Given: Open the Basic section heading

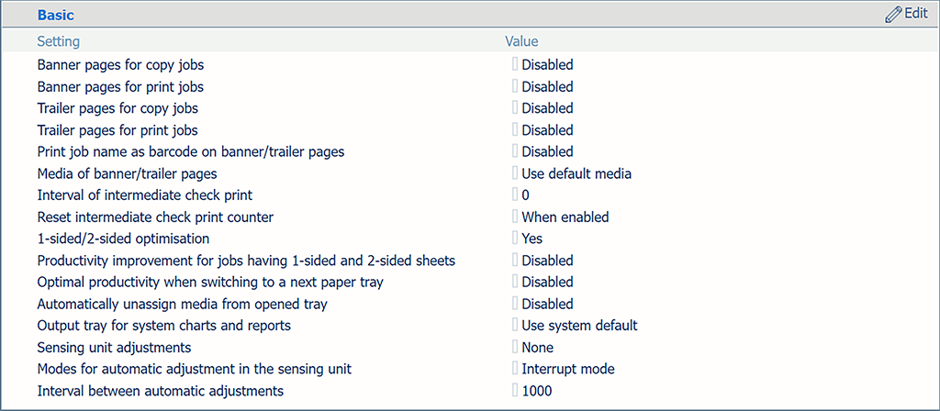Looking at the screenshot, I should [x=56, y=16].
